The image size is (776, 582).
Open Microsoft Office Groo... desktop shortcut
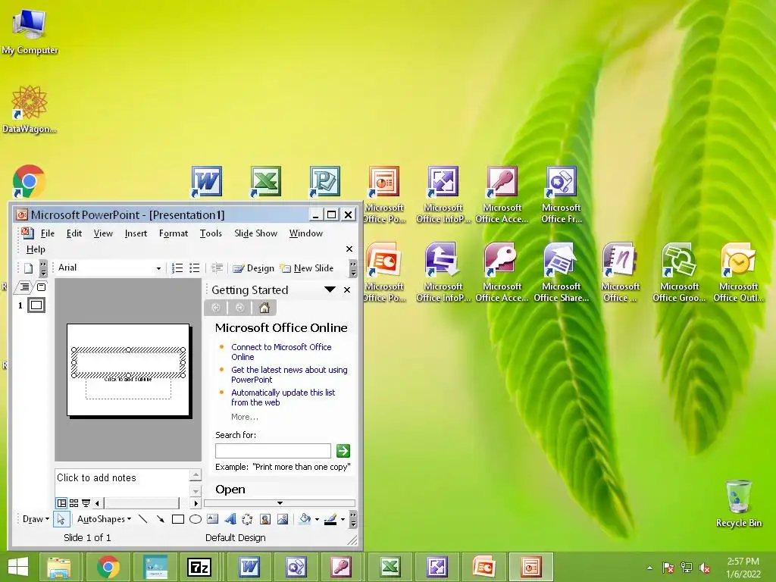[x=679, y=272]
